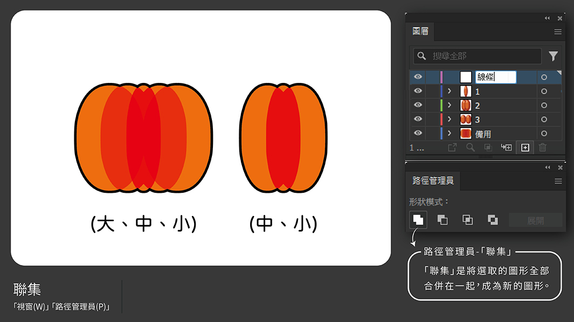Image resolution: width=574 pixels, height=322 pixels.
Task: Open the Pathfinder (路徑管理員) panel menu icon
Action: coord(558,181)
